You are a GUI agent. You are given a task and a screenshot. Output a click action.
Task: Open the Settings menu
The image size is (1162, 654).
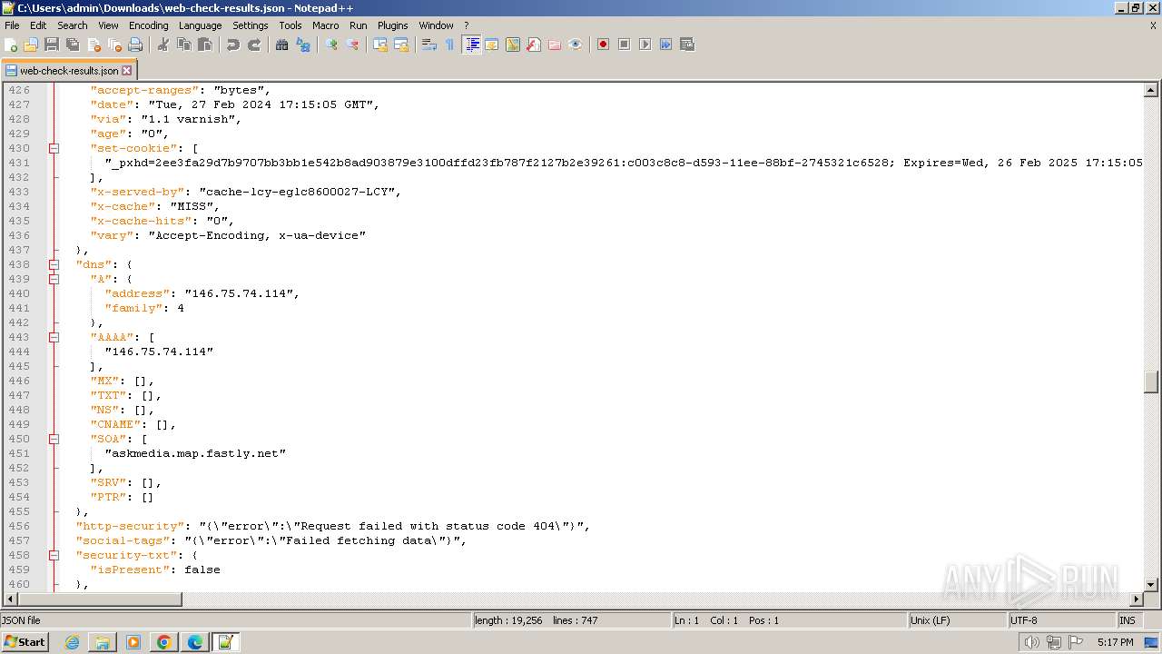pyautogui.click(x=251, y=25)
